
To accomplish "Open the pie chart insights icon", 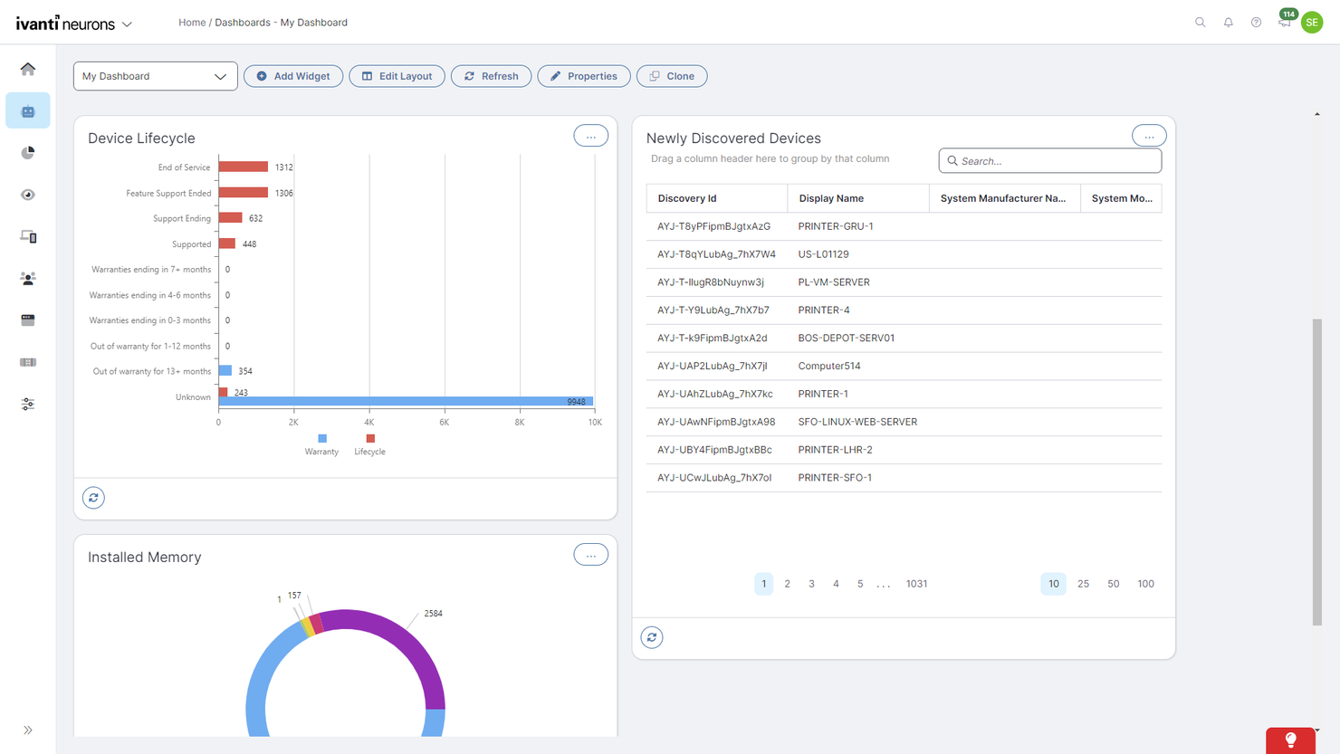I will point(28,153).
